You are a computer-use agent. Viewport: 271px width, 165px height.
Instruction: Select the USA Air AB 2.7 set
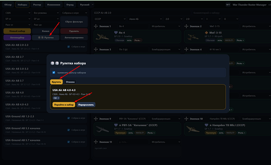pos(25,58)
